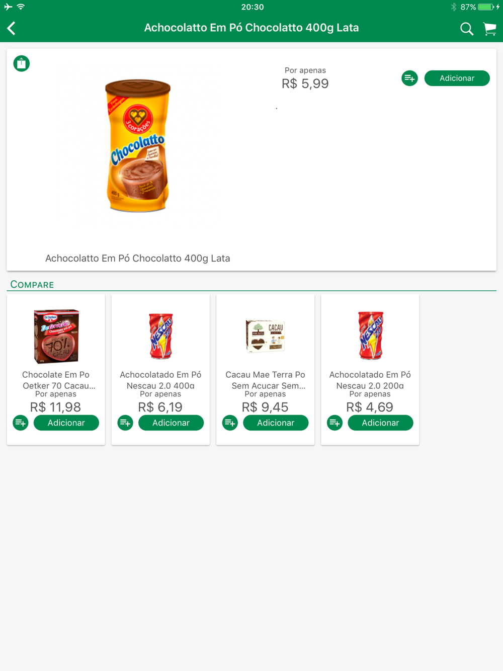Add Cacau Mae Terra to list icon
Screen dimensions: 503x671
click(230, 423)
